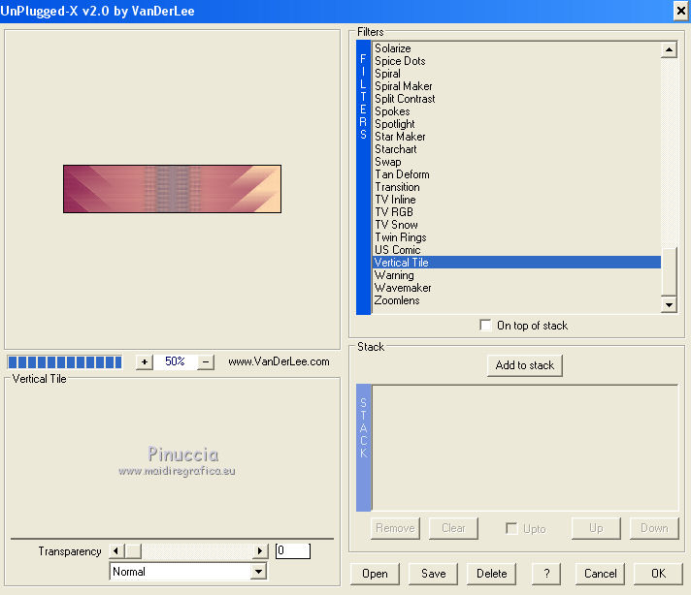Open the www.VanDerLee.com link

pyautogui.click(x=279, y=361)
